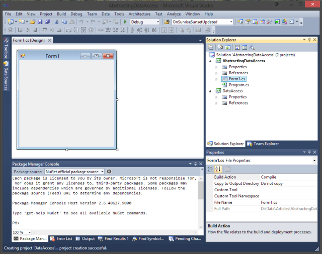The width and height of the screenshot is (322, 254).
Task: Open the OnSunriseSunsetUpdated find combo box
Action: point(231,22)
